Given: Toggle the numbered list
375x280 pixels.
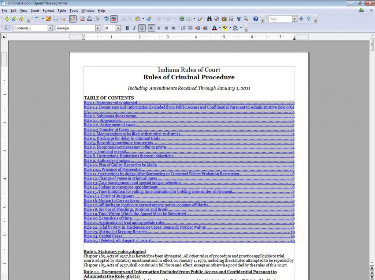Looking at the screenshot, I should pyautogui.click(x=183, y=28).
